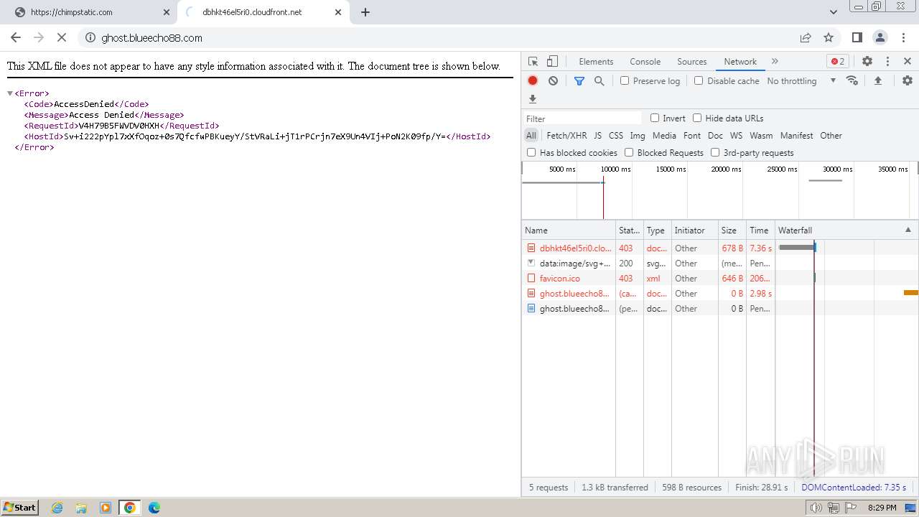This screenshot has width=919, height=517.
Task: Import HAR file upload icon
Action: point(877,80)
